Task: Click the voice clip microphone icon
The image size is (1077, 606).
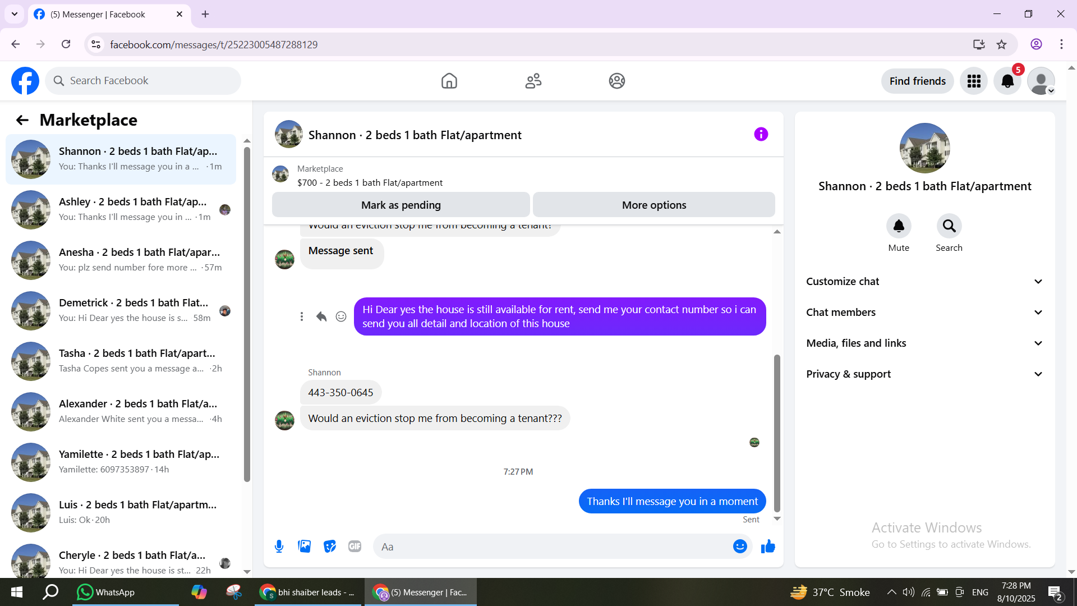Action: [x=279, y=546]
